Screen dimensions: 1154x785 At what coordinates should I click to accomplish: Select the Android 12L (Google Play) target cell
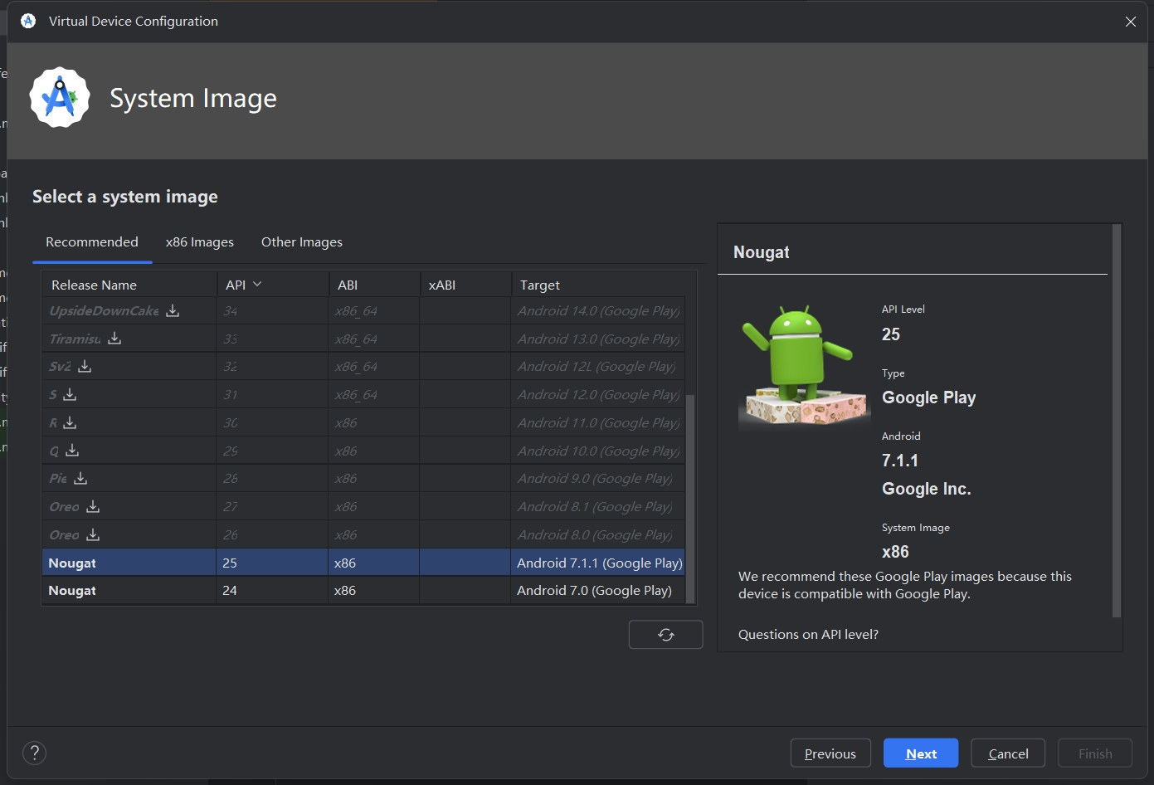coord(598,366)
